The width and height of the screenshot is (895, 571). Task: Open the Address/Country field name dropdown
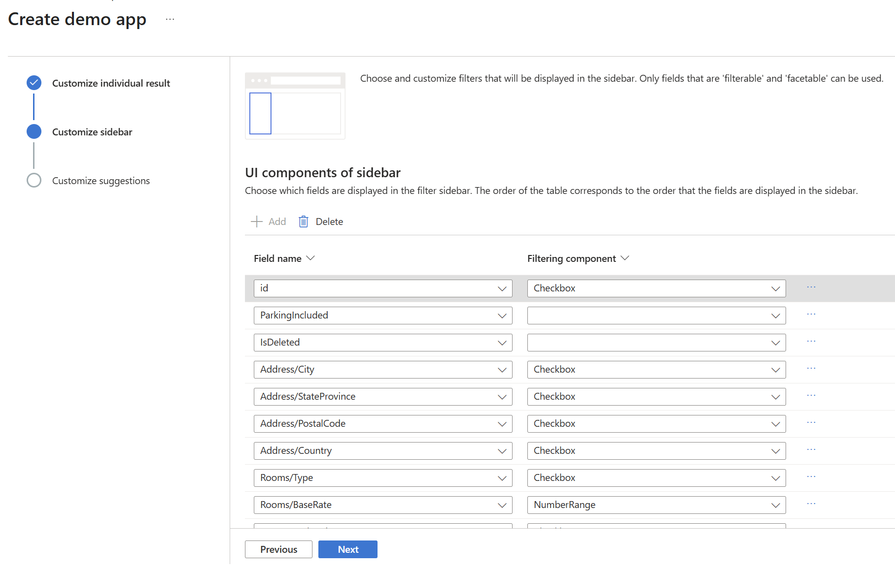click(x=383, y=451)
